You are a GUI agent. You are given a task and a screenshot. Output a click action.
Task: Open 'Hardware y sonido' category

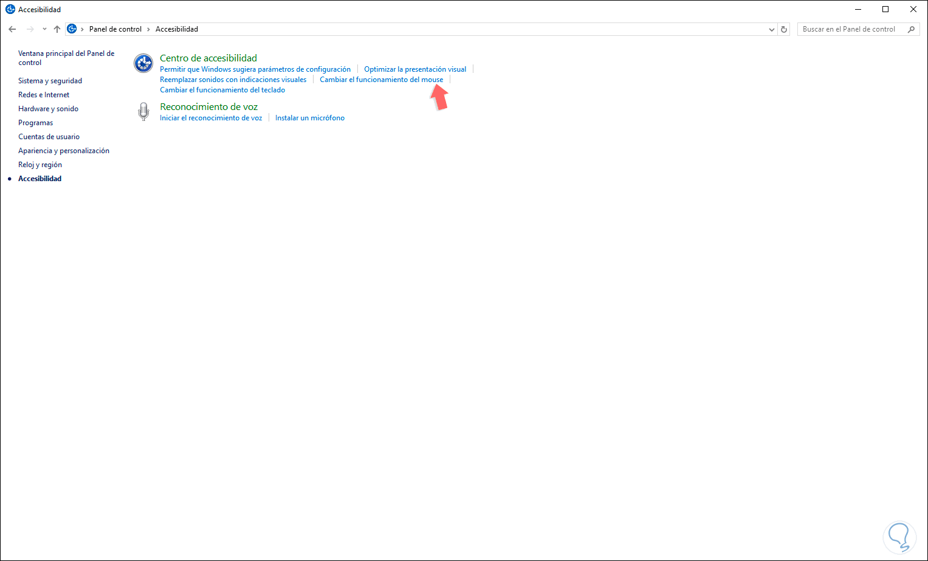(48, 109)
